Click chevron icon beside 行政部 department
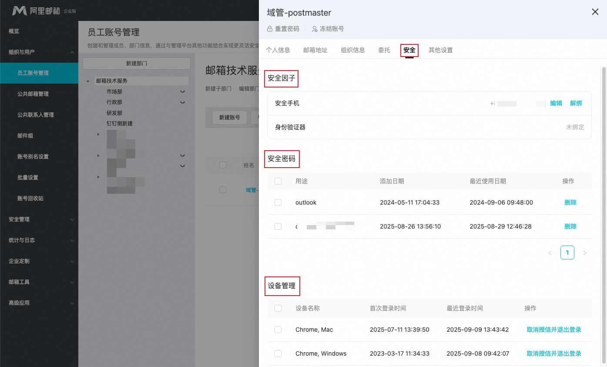 (x=183, y=102)
